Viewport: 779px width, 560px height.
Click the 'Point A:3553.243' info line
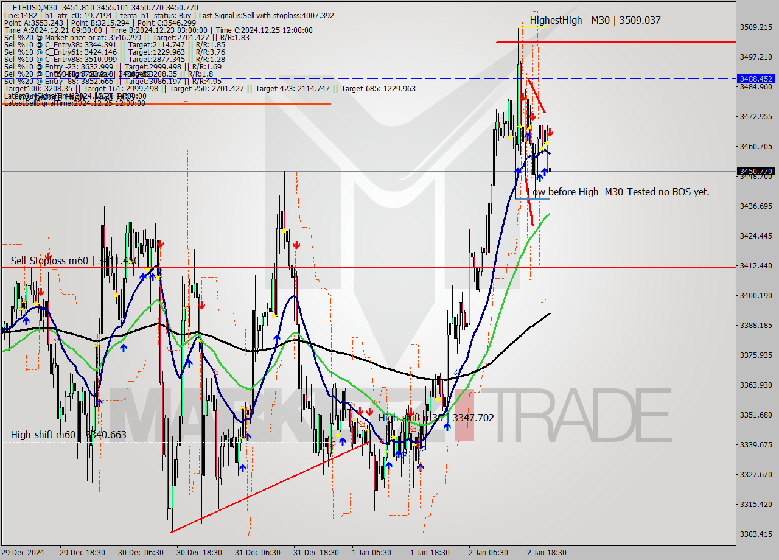click(100, 23)
